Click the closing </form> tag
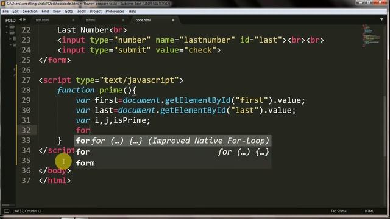Viewport: 390px width, 219px height. point(55,60)
